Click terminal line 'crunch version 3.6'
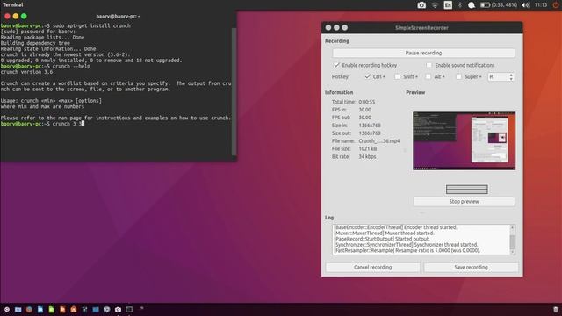The width and height of the screenshot is (562, 316). [x=27, y=72]
